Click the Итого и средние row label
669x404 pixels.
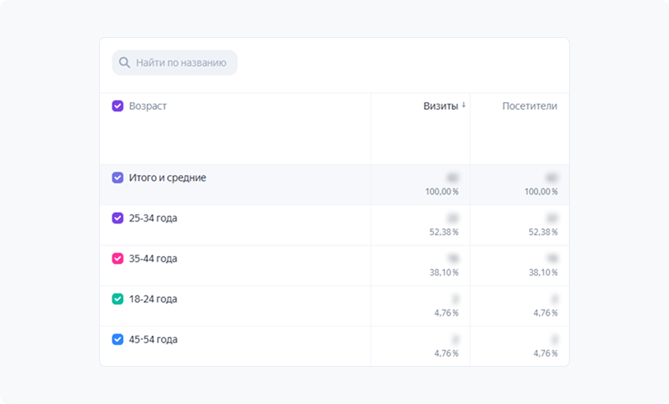[x=167, y=177]
